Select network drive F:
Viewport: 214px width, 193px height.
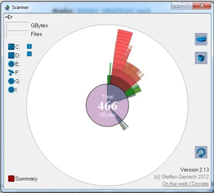[14, 73]
